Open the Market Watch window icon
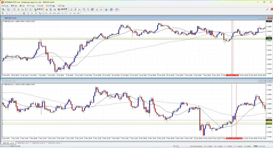This screenshot has height=148, width=273. [x=14, y=9]
